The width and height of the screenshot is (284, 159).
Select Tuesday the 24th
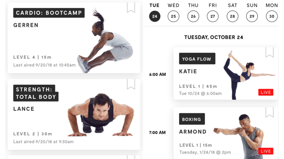[x=155, y=16]
